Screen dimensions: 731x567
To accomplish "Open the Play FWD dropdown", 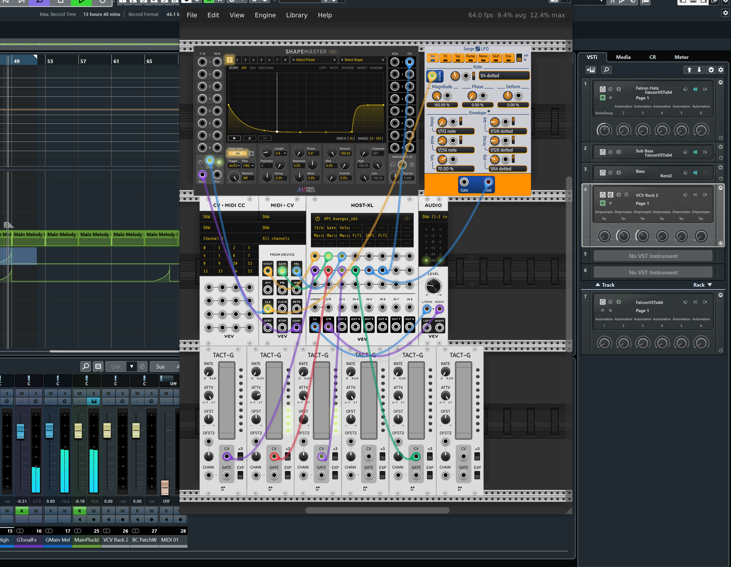I will [x=248, y=166].
